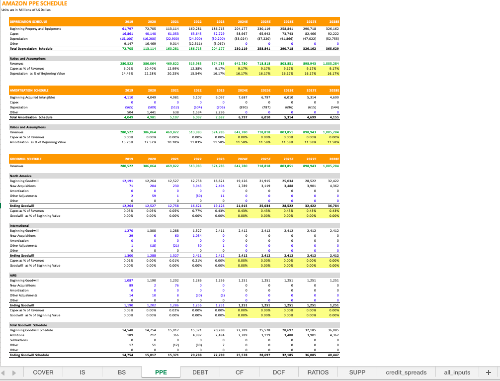Select the 'Total Depreciation Schedule' row label
The height and width of the screenshot is (381, 500).
(x=31, y=49)
